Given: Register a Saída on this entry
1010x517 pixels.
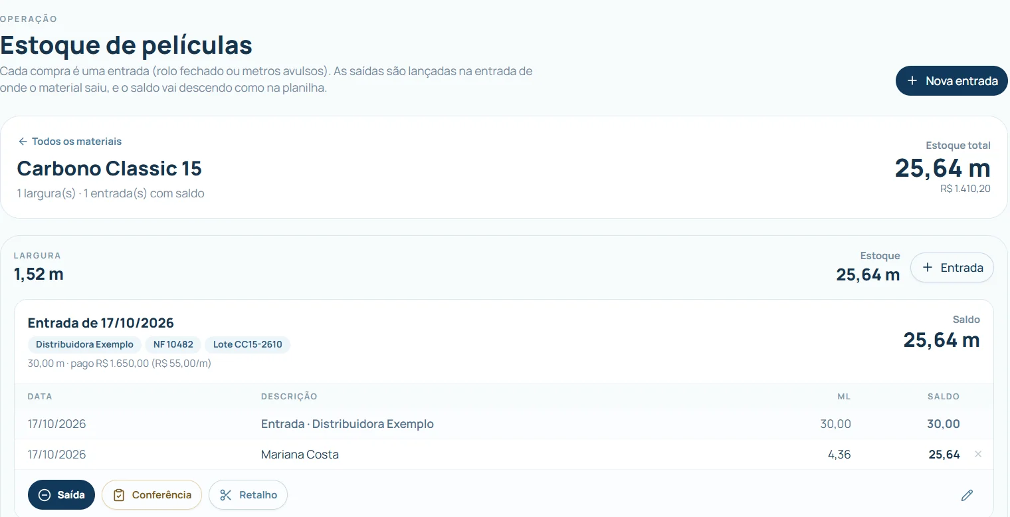Looking at the screenshot, I should [61, 495].
